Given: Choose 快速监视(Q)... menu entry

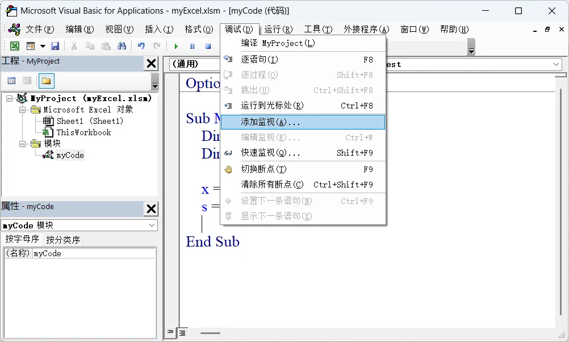Looking at the screenshot, I should (303, 153).
